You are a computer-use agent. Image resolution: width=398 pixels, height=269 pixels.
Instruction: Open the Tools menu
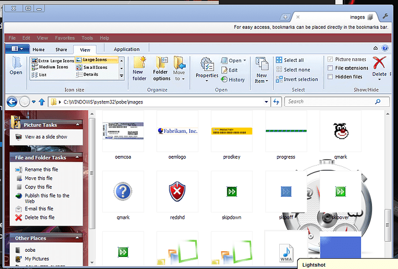pyautogui.click(x=87, y=38)
